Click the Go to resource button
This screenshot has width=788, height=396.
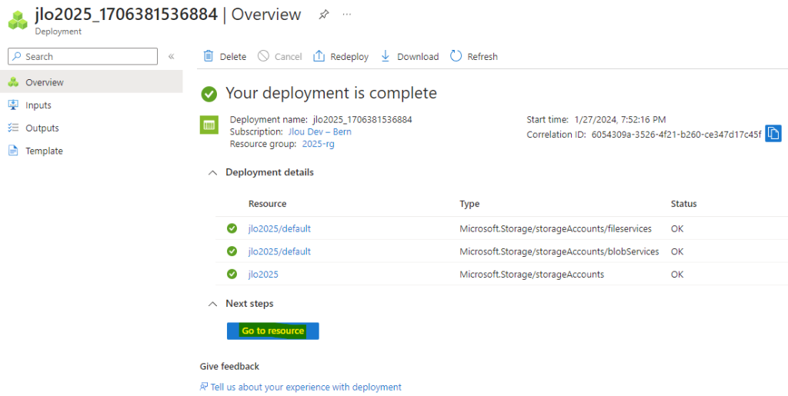273,331
